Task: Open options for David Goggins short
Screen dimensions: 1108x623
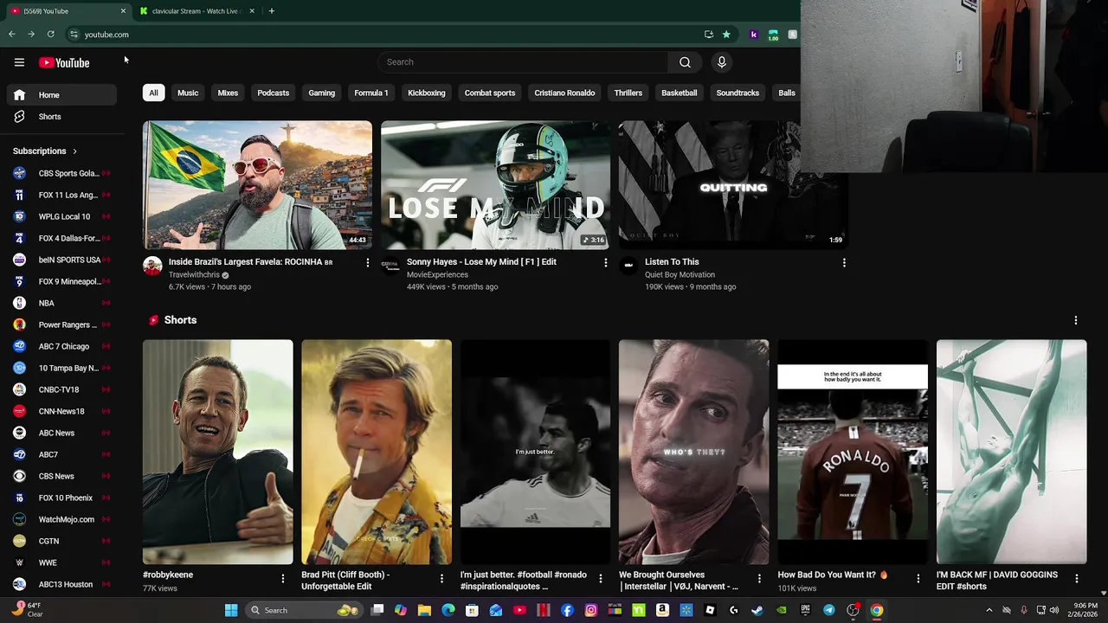Action: point(1077,578)
